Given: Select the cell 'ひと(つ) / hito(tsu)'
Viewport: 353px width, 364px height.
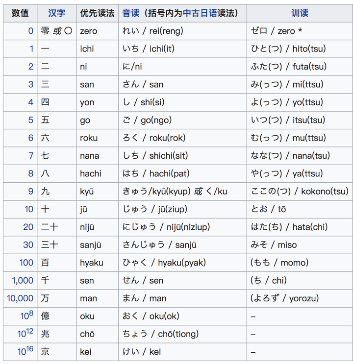Looking at the screenshot, I should (x=300, y=49).
